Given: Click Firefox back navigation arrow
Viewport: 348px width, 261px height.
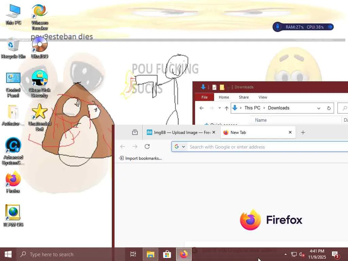Looking at the screenshot, I should (x=122, y=147).
